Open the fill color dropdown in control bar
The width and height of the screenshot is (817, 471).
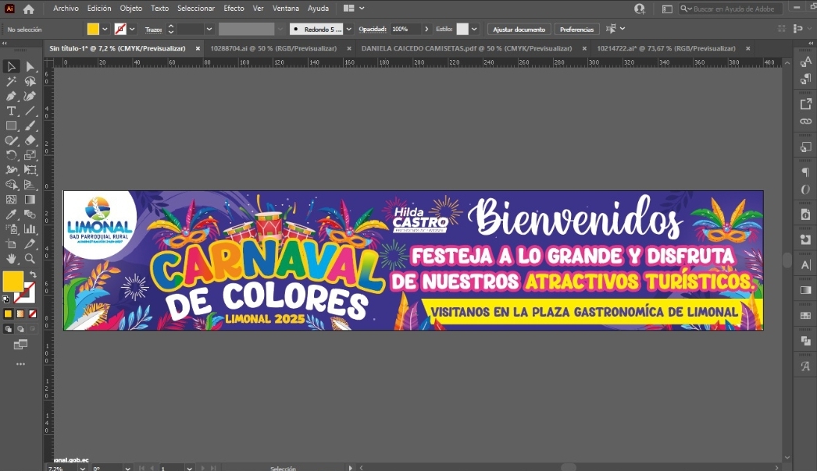(105, 29)
